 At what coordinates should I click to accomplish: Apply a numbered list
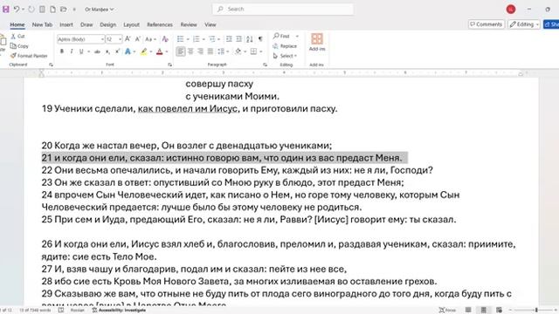point(196,38)
